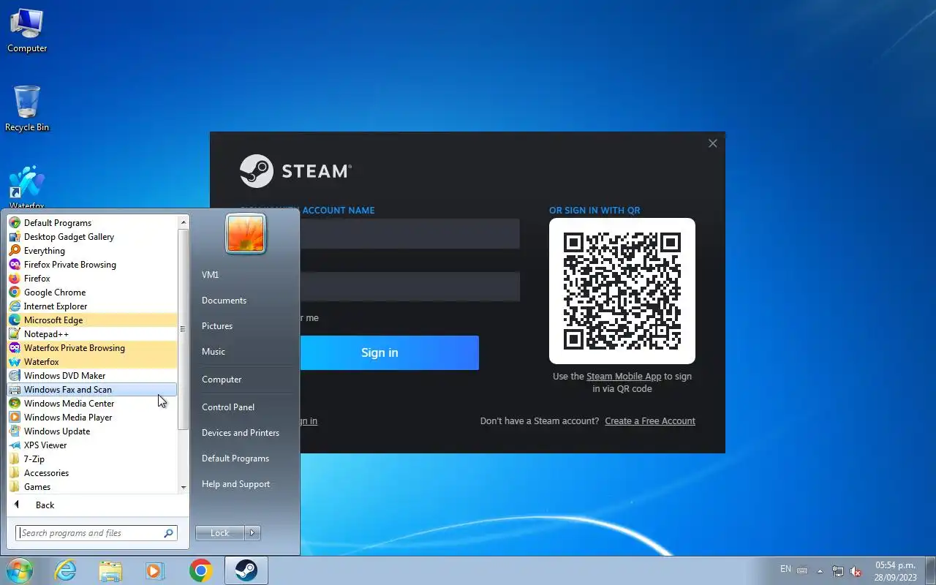Click the EN language indicator in the tray
This screenshot has width=936, height=585.
[785, 569]
